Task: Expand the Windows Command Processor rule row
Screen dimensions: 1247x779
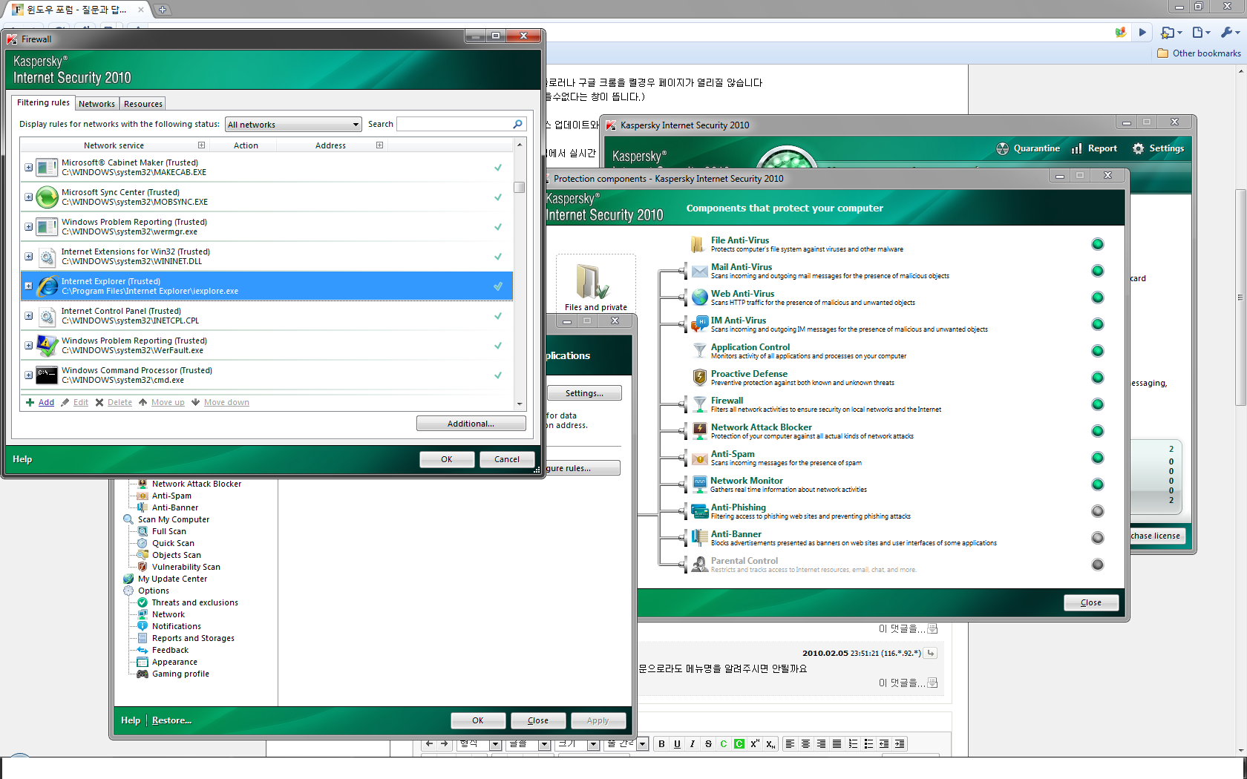Action: [28, 375]
